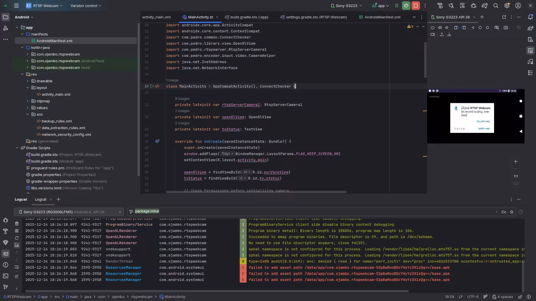The image size is (536, 301).
Task: Open IDE Settings via the gear icon
Action: (x=507, y=5)
